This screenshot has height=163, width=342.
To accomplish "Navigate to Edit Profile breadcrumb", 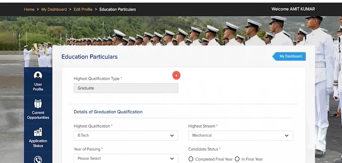I will click(83, 9).
